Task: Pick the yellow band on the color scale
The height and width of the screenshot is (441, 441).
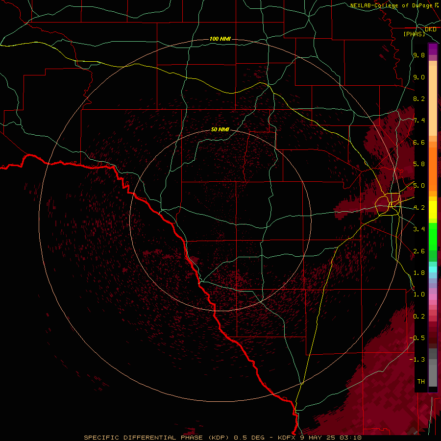Action: pyautogui.click(x=433, y=210)
